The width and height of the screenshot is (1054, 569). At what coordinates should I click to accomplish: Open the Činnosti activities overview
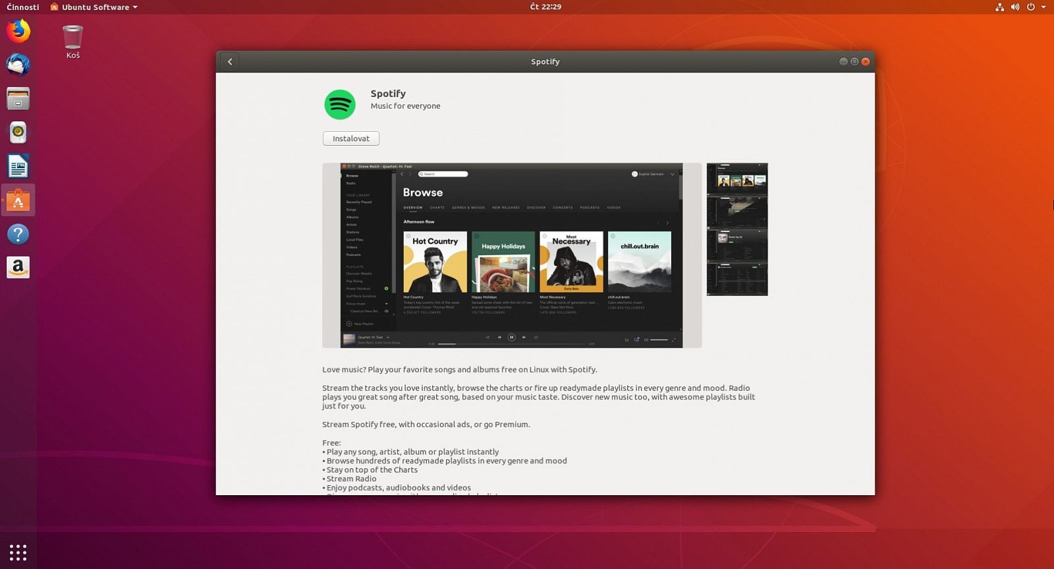coord(22,7)
